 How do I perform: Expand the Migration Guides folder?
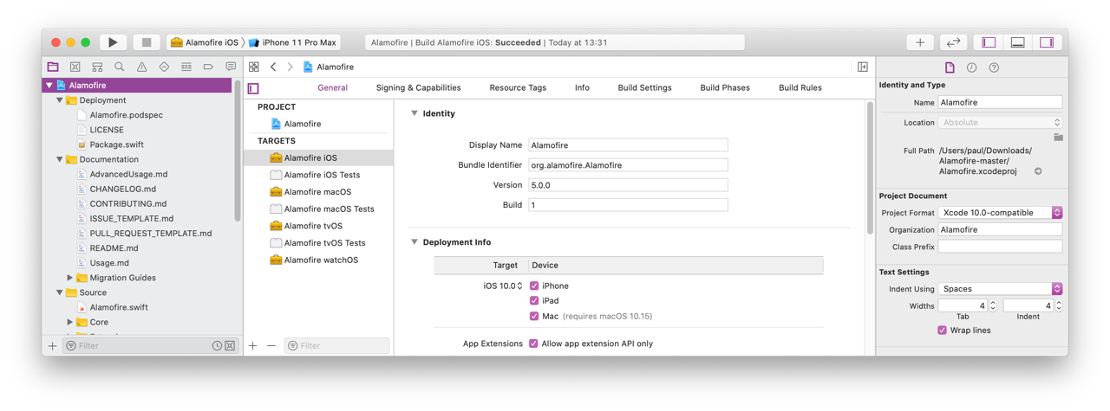coord(70,278)
